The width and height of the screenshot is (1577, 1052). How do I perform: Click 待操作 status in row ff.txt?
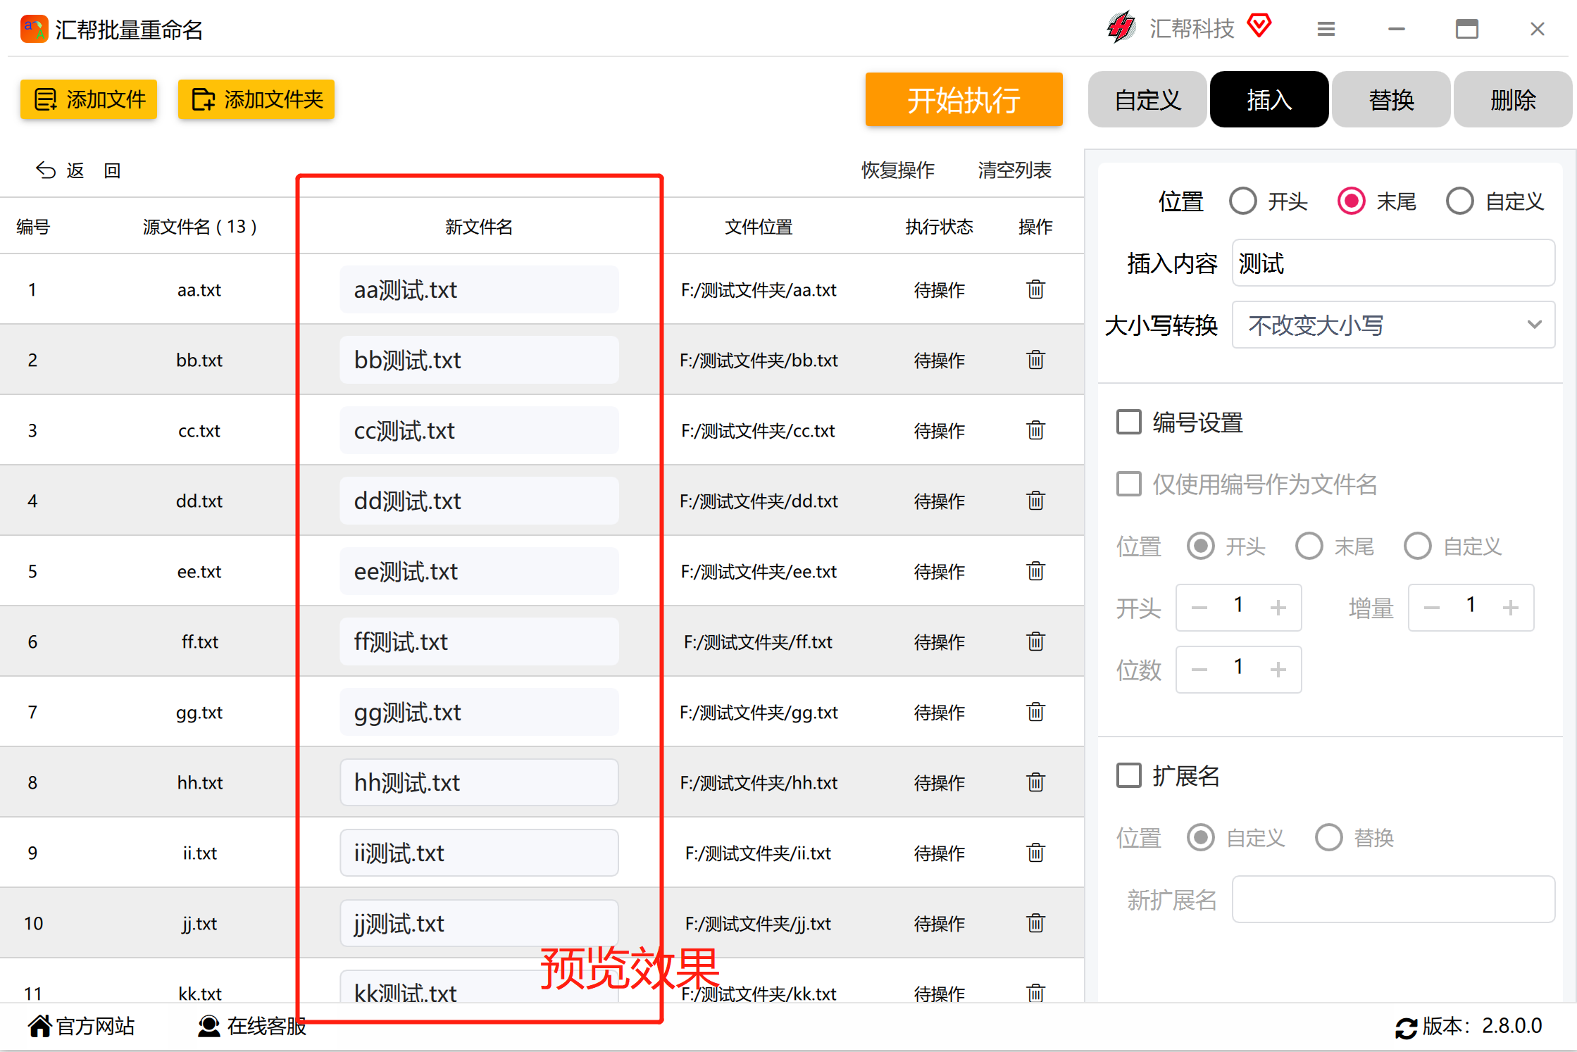point(939,641)
